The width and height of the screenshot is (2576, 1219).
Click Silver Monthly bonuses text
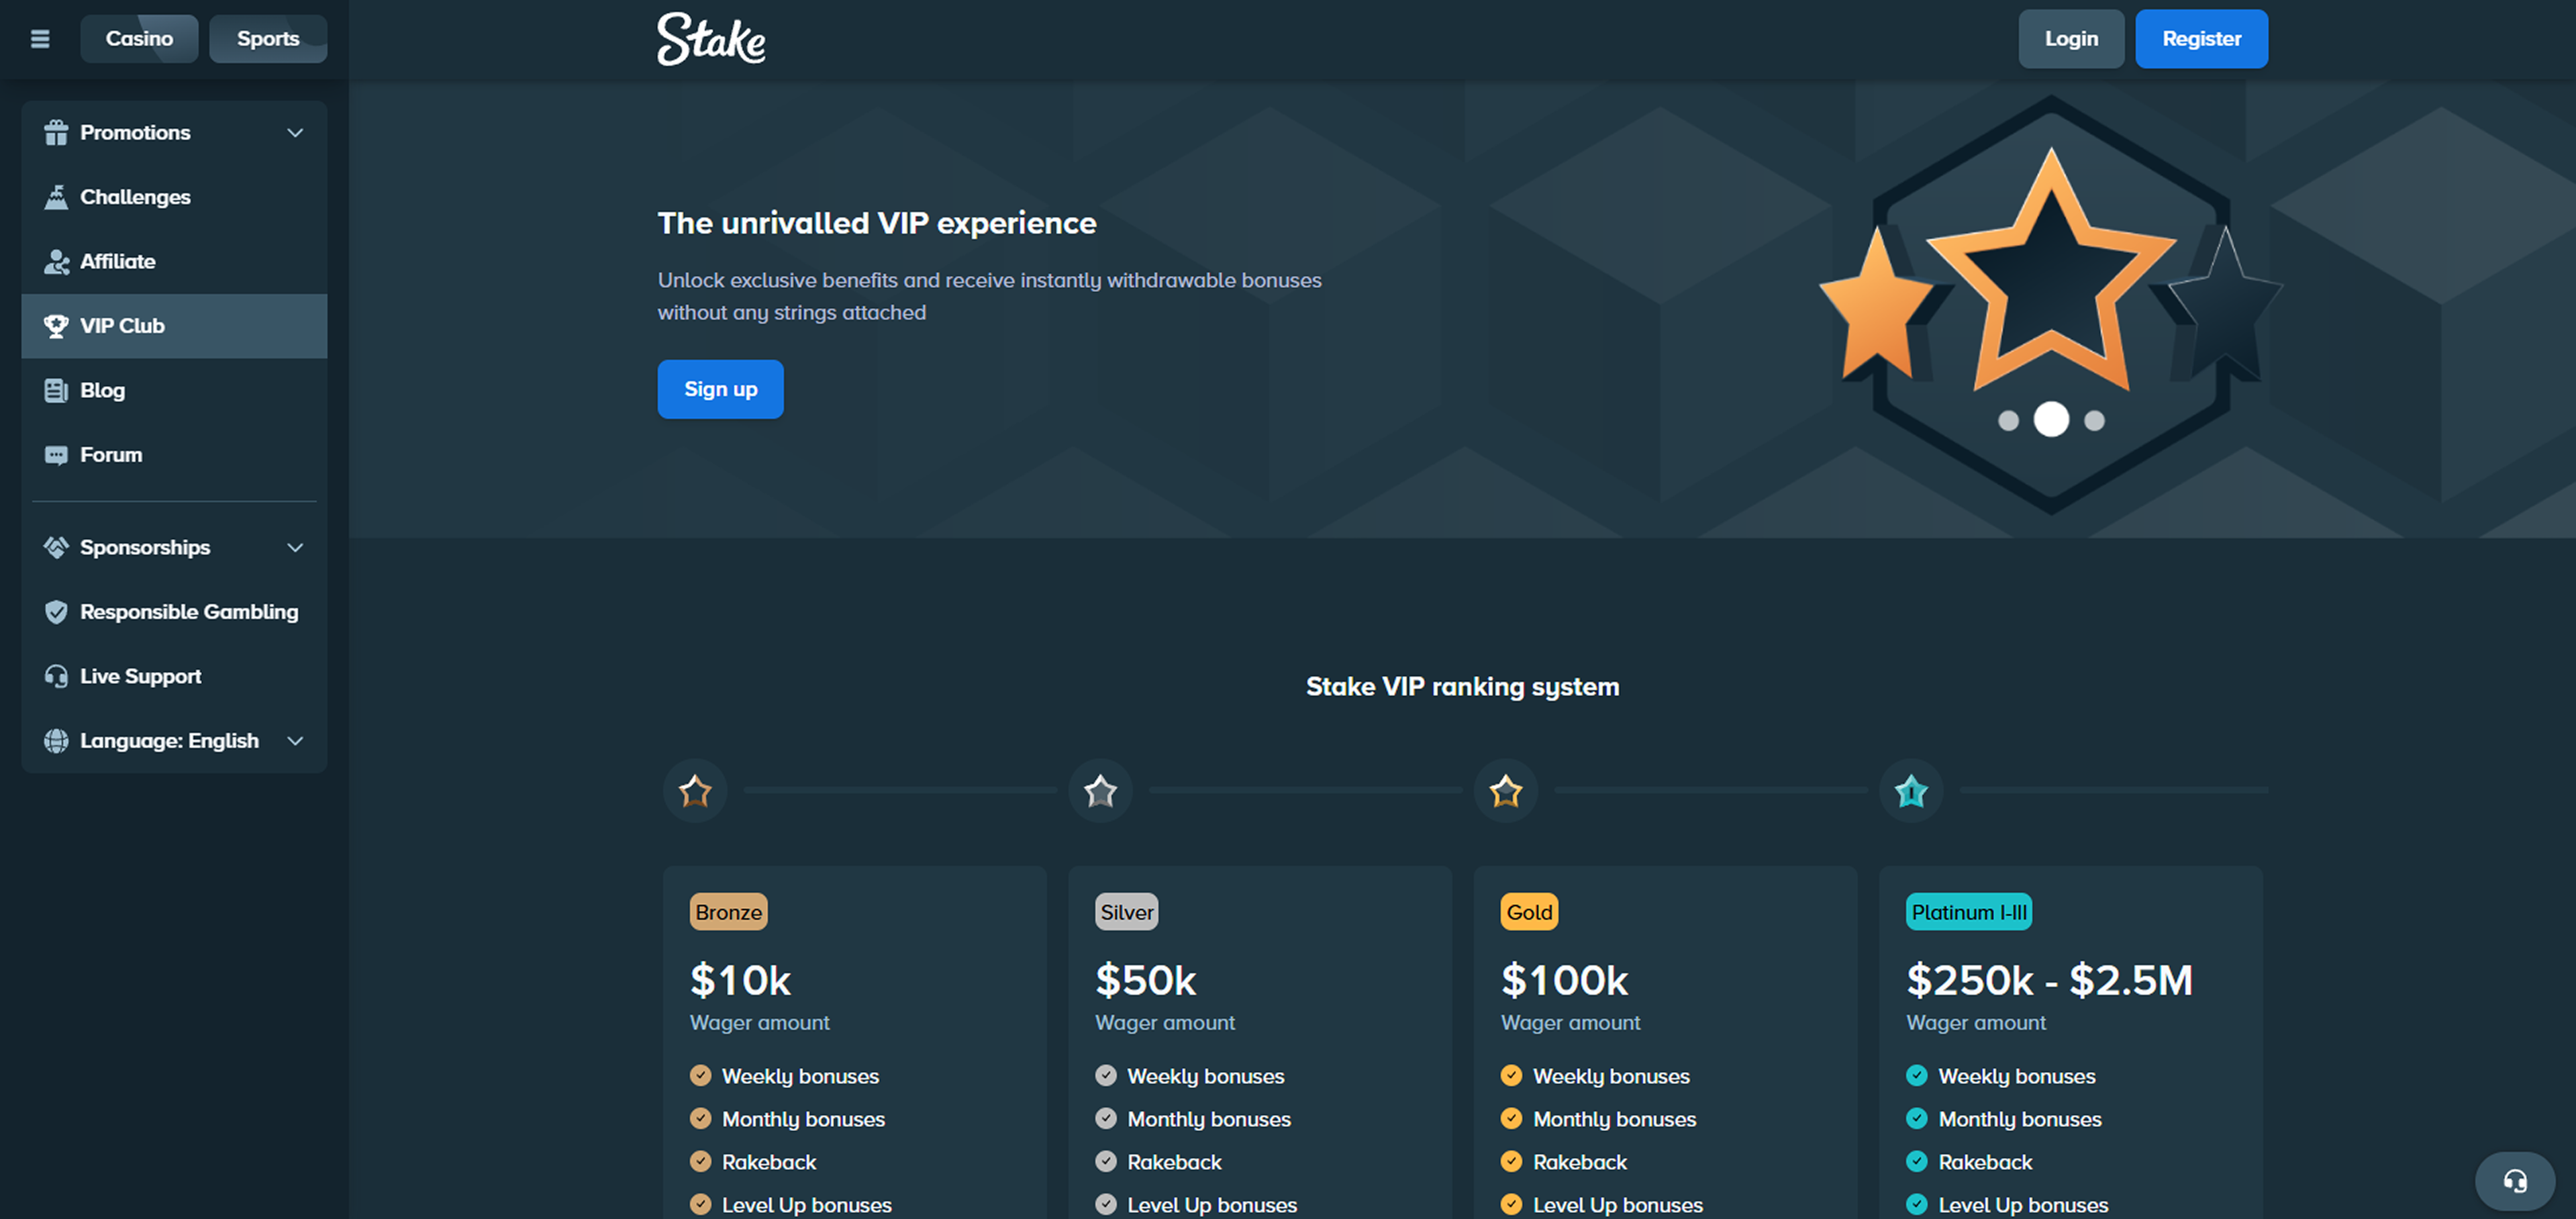(1209, 1119)
